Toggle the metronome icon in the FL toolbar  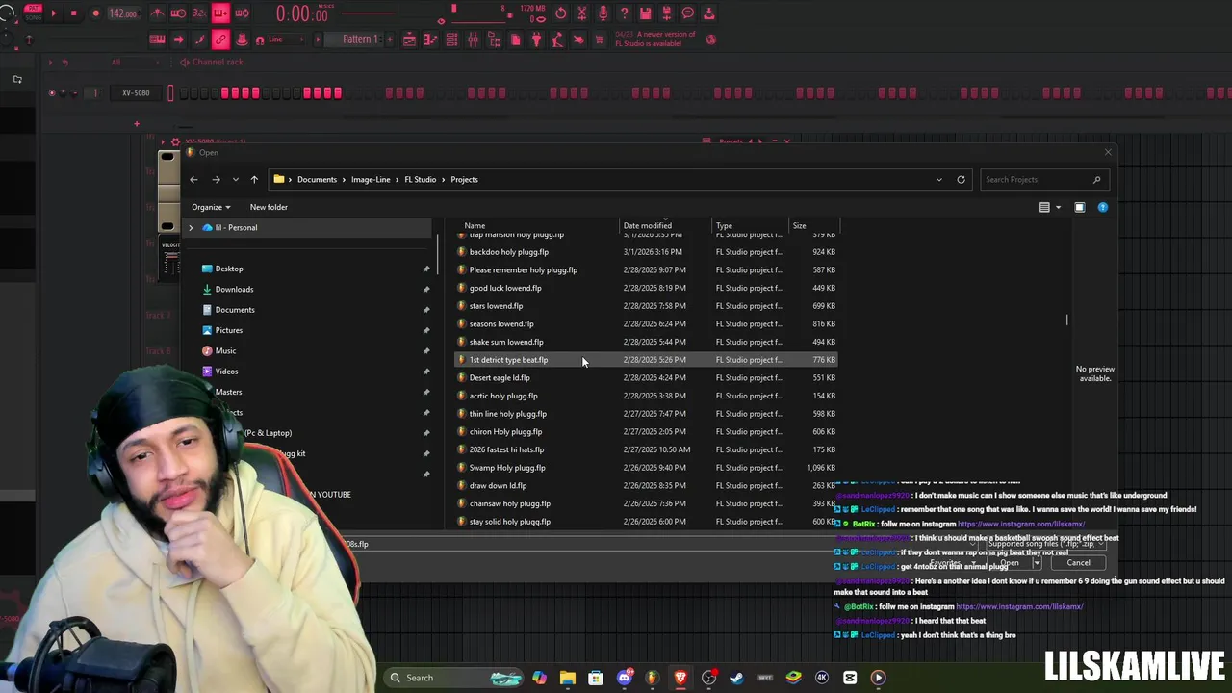(x=157, y=13)
